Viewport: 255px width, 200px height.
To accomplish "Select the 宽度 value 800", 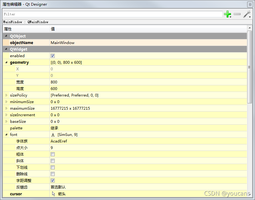I will pos(54,82).
